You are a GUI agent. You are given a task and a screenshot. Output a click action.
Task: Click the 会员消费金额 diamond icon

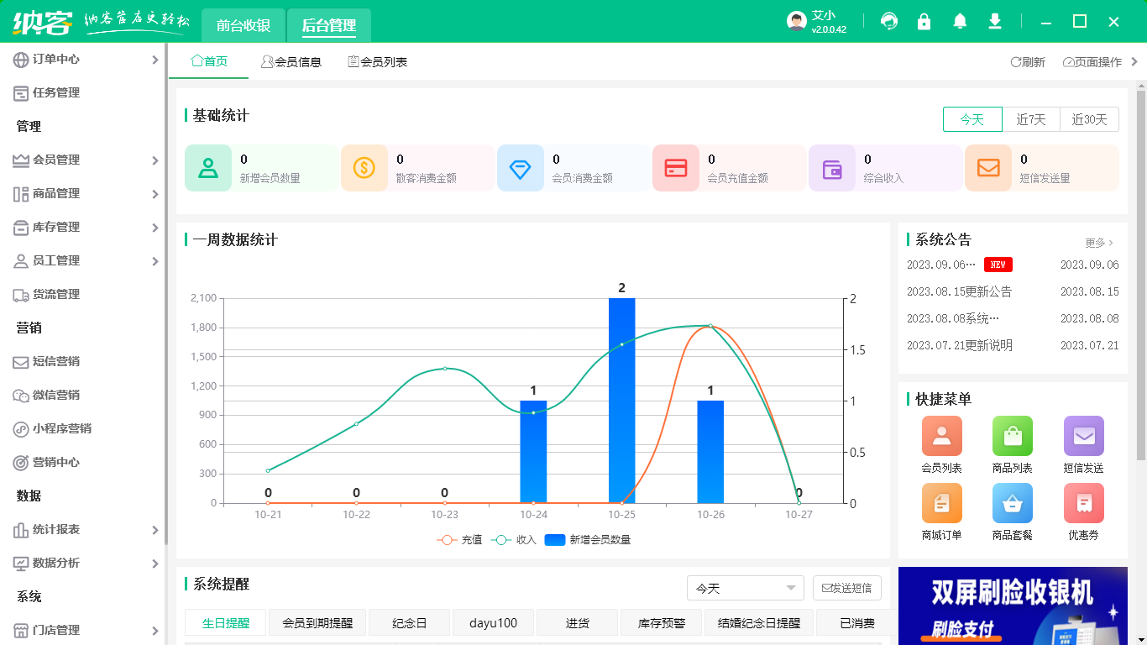(521, 168)
